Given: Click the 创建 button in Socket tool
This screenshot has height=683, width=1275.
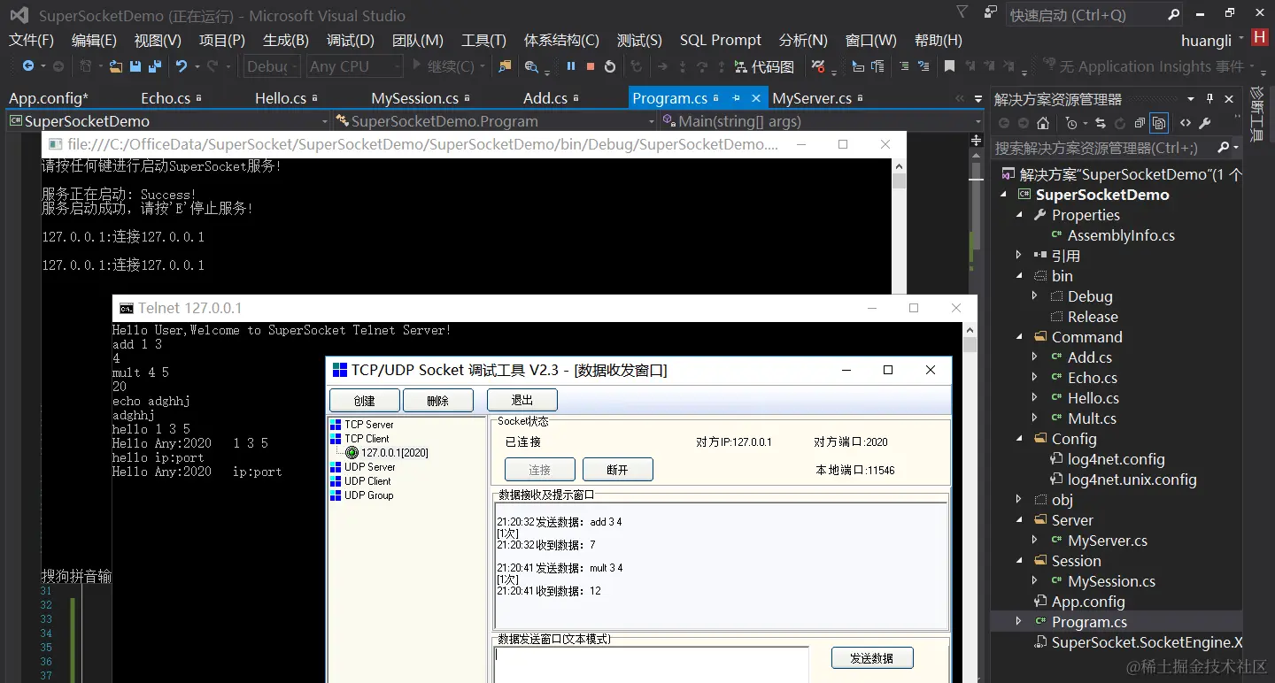Looking at the screenshot, I should pyautogui.click(x=365, y=400).
